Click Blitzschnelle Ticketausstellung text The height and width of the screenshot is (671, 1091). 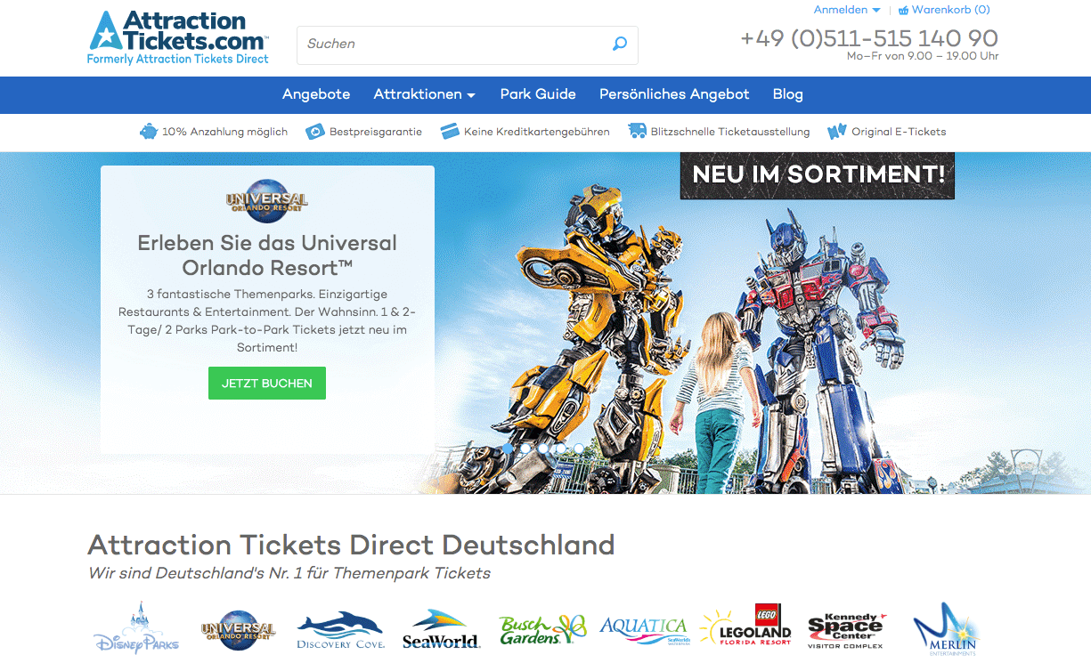point(730,132)
